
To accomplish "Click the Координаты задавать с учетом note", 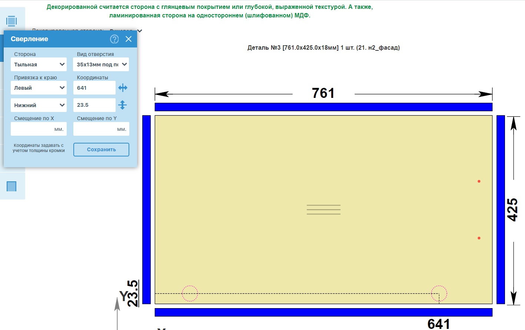I will tap(39, 148).
